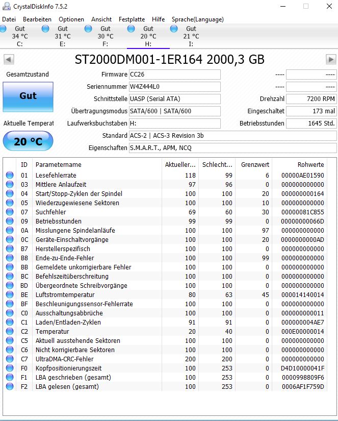
Task: Click the Laufwerksbuchstaben field H:
Action: [x=175, y=123]
